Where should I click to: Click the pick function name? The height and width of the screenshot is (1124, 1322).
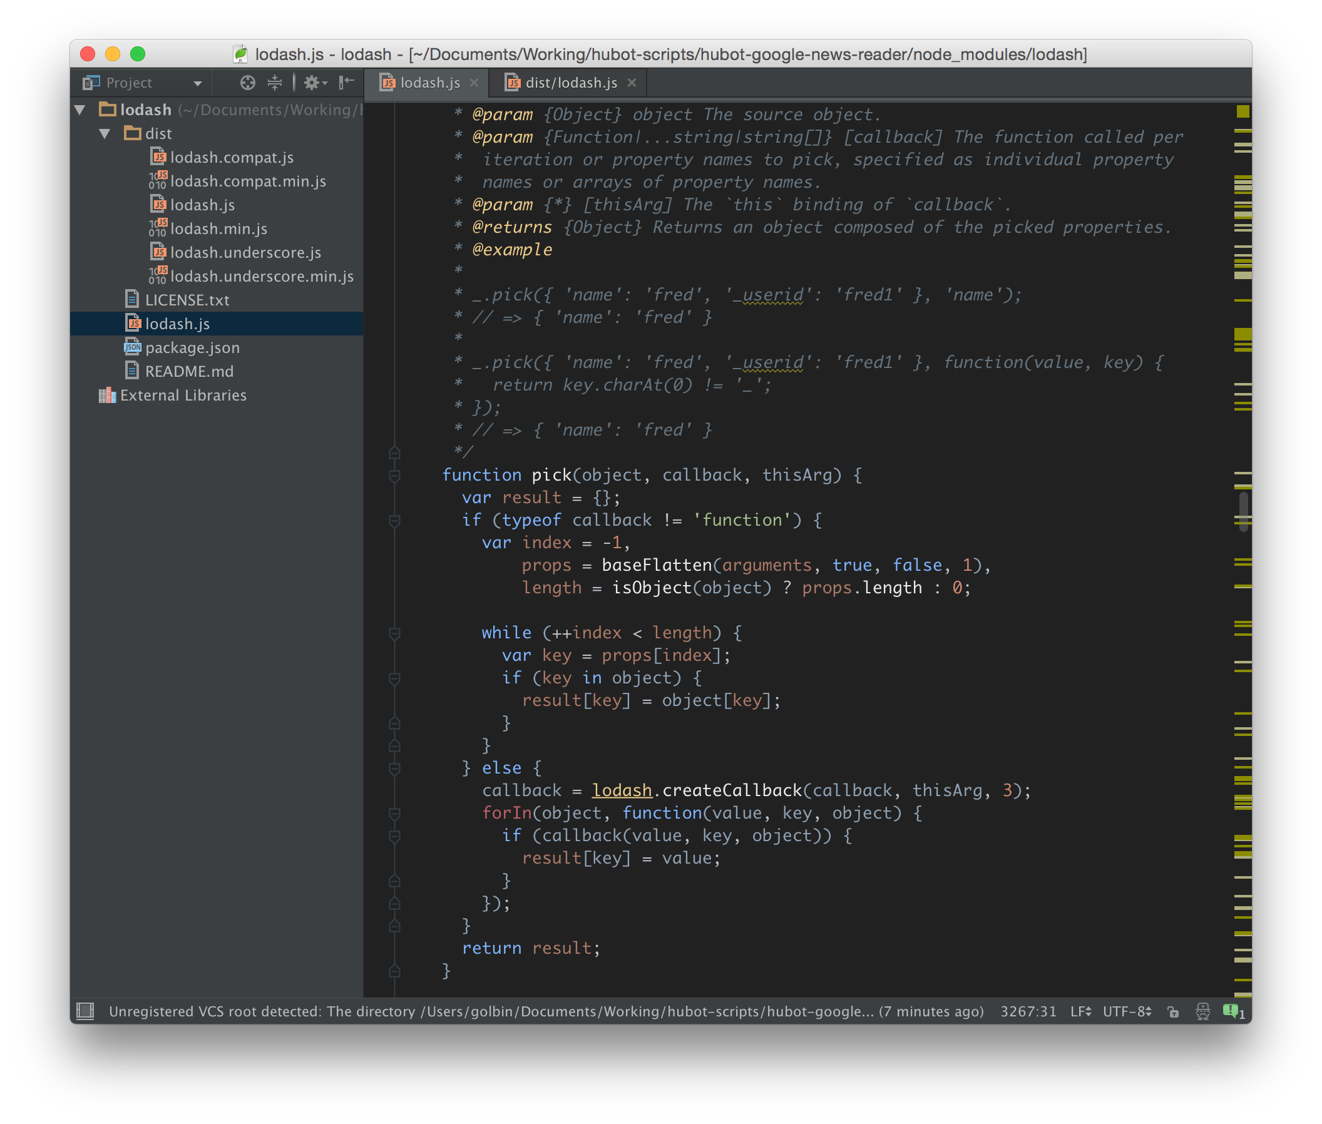(552, 476)
